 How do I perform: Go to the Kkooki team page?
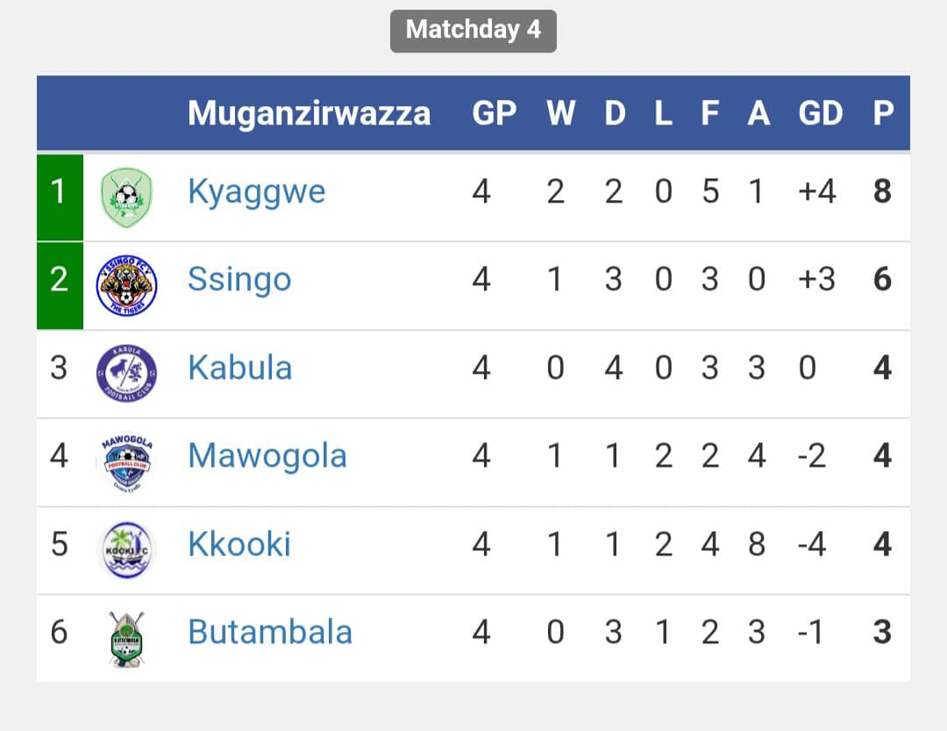click(x=239, y=544)
